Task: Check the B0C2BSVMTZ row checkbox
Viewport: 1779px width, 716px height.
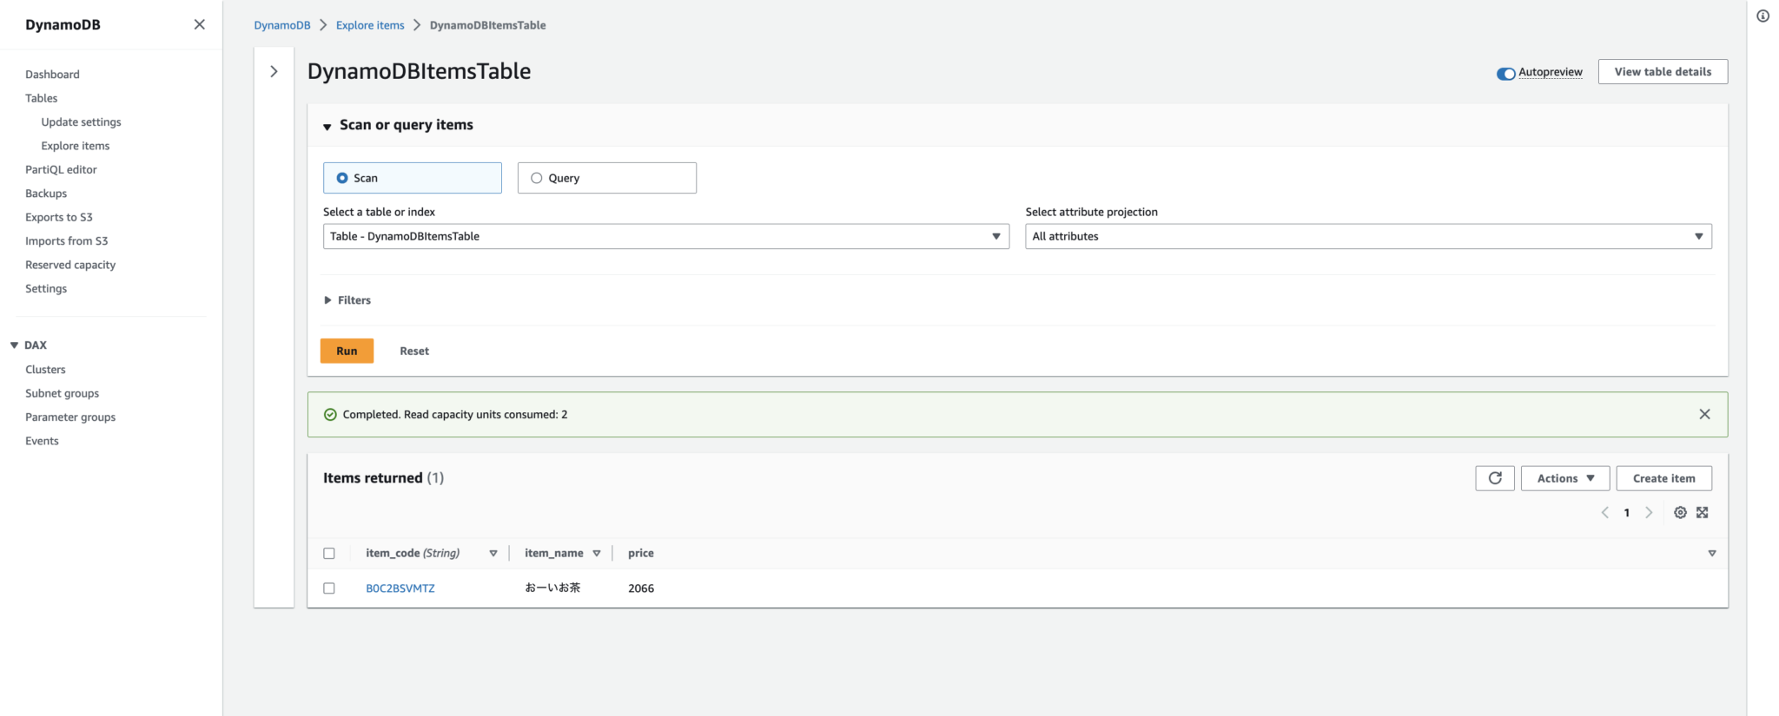Action: [329, 588]
